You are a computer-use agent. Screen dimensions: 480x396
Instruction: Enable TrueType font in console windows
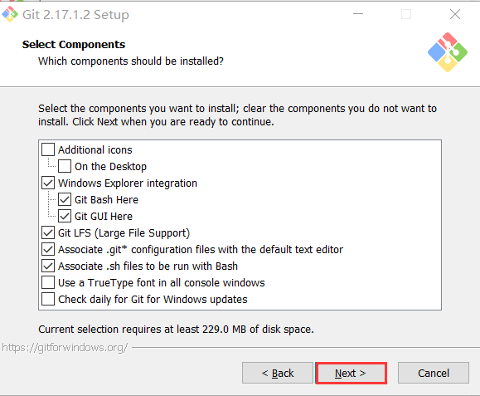tap(48, 282)
